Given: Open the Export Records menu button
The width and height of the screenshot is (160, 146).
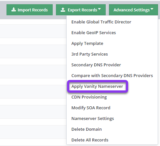Looking at the screenshot, I should click(x=81, y=10).
